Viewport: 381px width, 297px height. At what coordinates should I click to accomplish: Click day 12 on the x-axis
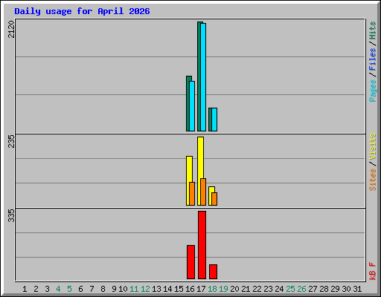pos(145,289)
